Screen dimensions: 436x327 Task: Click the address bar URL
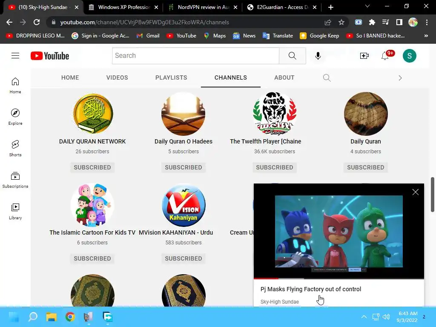(x=145, y=22)
